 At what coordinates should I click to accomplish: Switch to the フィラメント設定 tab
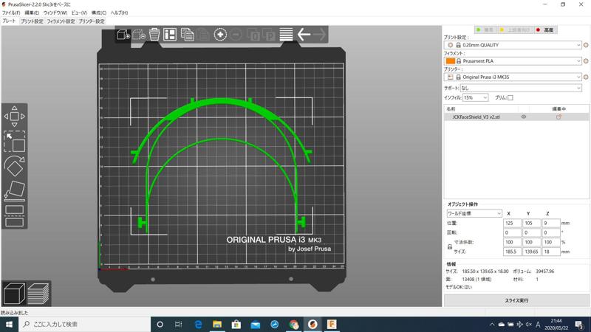(x=61, y=21)
